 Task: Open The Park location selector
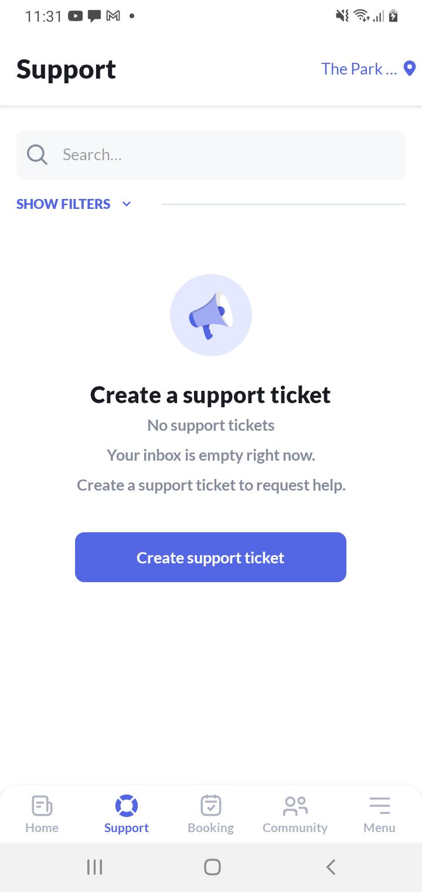tap(359, 69)
